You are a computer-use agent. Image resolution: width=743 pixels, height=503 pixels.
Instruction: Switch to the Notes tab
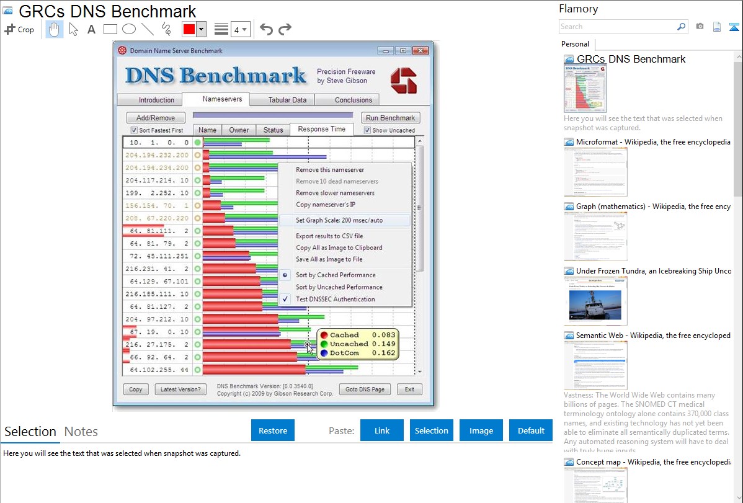pyautogui.click(x=81, y=432)
